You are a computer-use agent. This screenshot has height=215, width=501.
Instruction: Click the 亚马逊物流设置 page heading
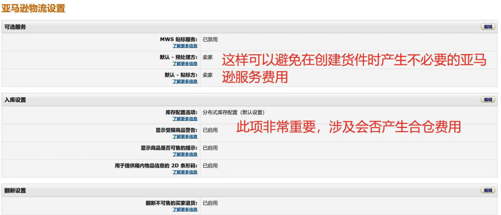[33, 8]
